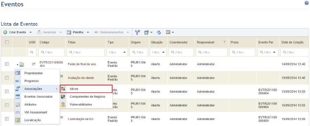Open the help icon at page top

tap(306, 3)
